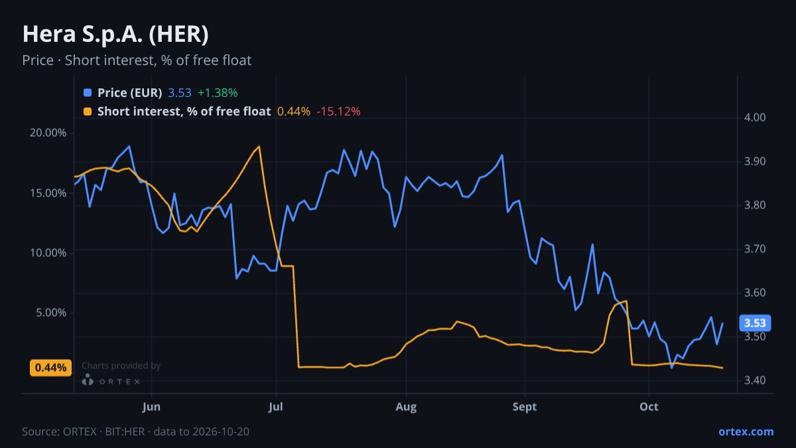Click the 3.90 right axis label
Image resolution: width=796 pixels, height=448 pixels.
pyautogui.click(x=756, y=161)
